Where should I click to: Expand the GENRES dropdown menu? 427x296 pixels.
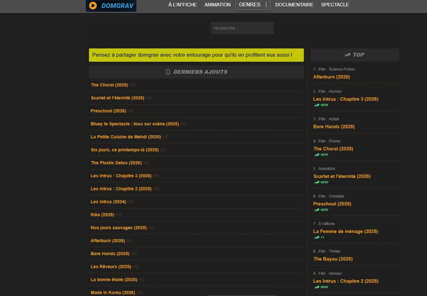(x=249, y=5)
